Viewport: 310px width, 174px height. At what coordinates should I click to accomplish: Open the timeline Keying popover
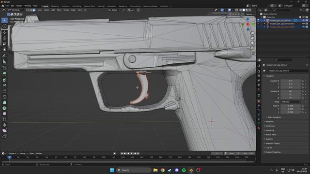[23, 153]
